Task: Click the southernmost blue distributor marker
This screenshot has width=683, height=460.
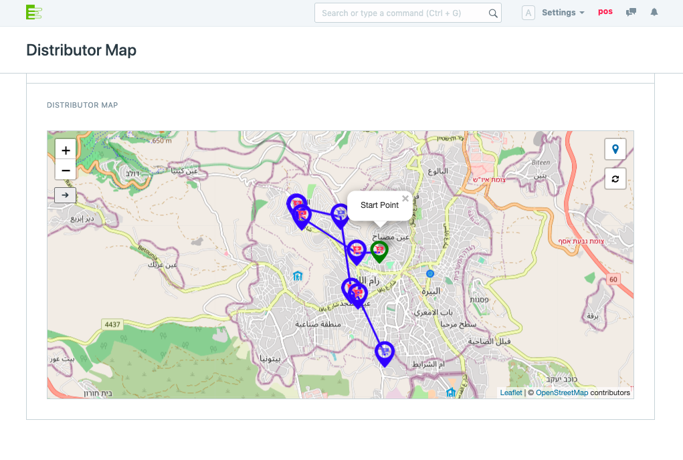Action: pyautogui.click(x=384, y=352)
